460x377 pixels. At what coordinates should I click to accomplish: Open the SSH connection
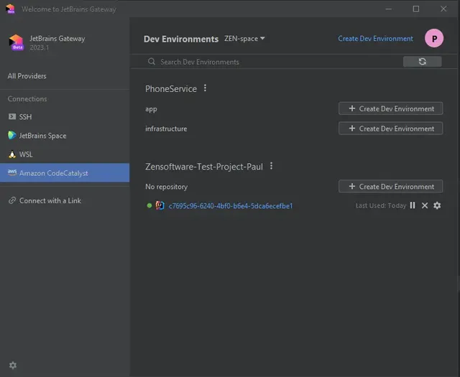65,116
